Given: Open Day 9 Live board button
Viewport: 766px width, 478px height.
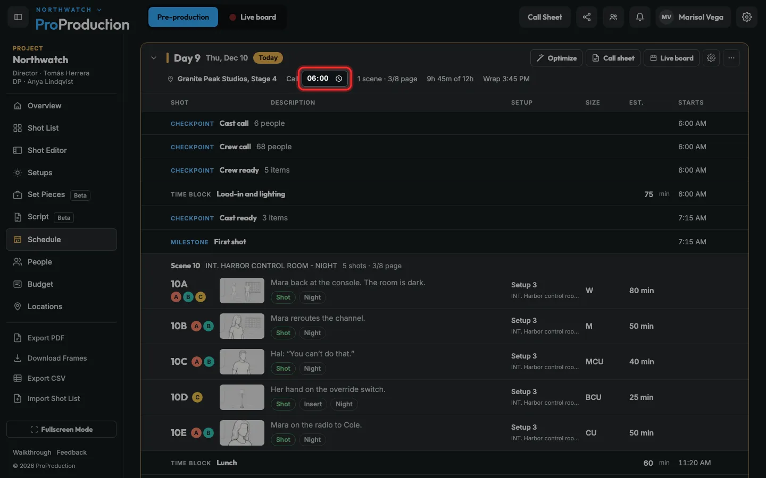Looking at the screenshot, I should tap(672, 58).
